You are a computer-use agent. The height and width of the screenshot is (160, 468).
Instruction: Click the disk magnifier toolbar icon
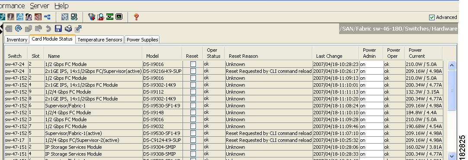point(74,17)
